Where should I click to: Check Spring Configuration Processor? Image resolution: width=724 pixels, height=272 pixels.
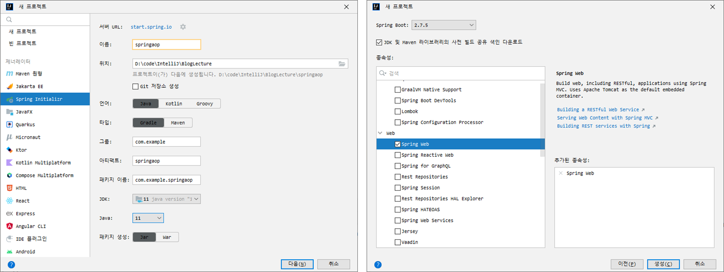pyautogui.click(x=398, y=122)
